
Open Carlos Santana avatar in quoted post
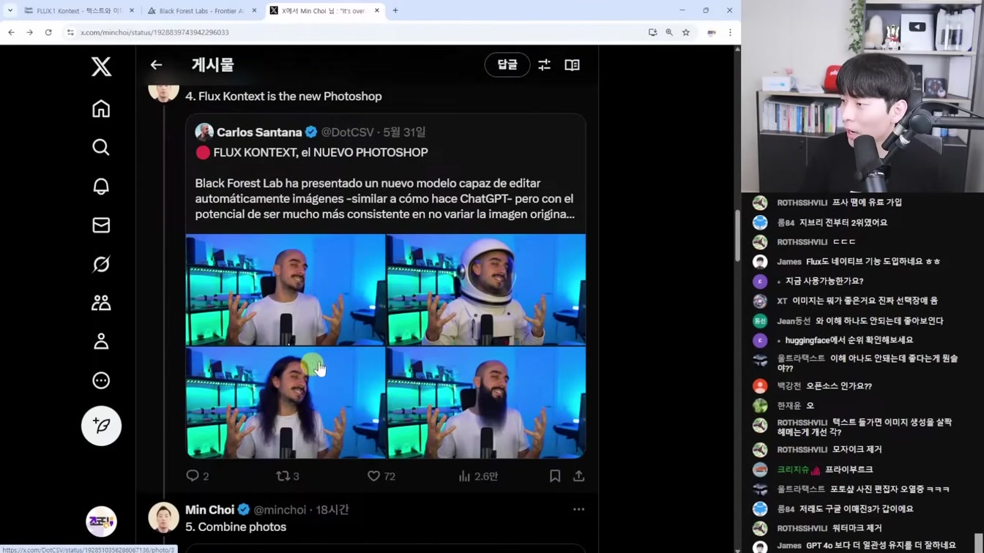point(204,132)
